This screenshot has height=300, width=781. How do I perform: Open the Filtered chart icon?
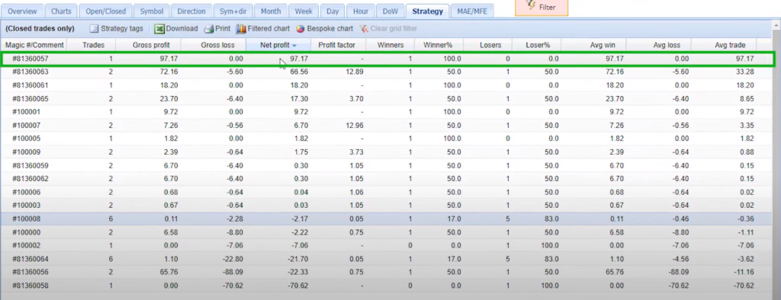click(241, 29)
